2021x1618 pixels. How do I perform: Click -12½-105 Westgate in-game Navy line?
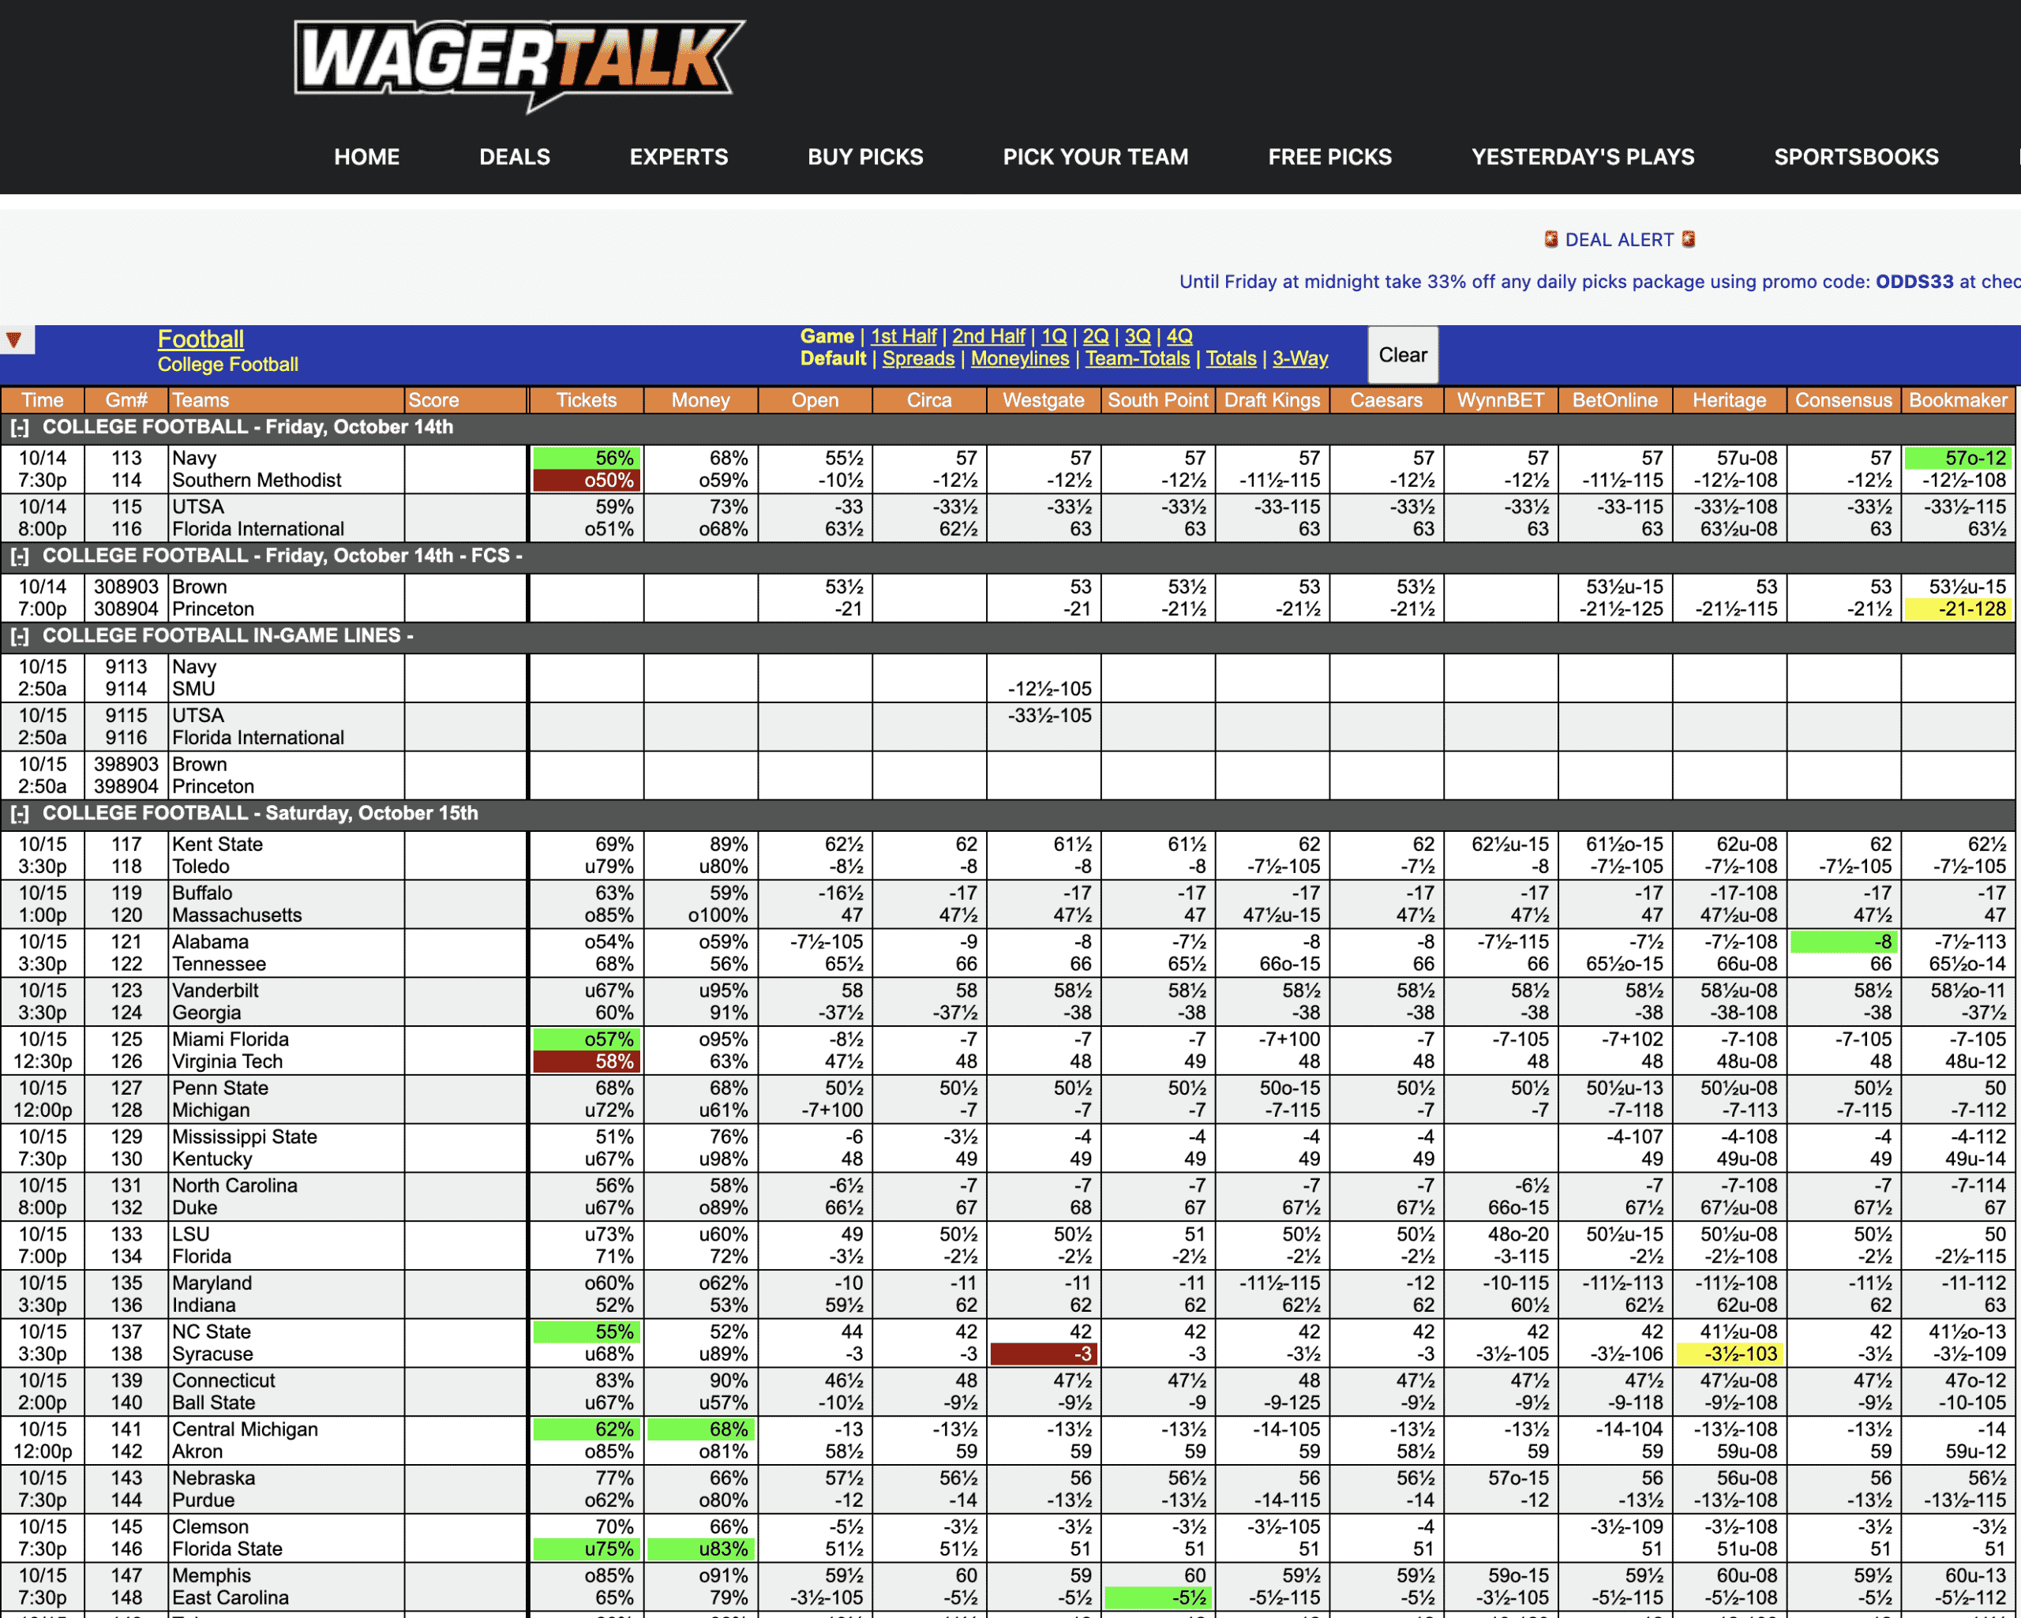tap(1050, 689)
